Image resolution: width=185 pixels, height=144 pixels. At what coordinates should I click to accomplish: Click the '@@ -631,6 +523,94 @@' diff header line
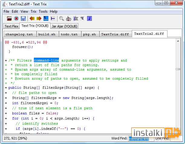click(26, 42)
